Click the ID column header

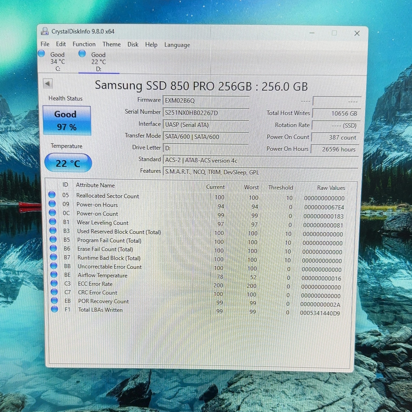click(x=65, y=185)
